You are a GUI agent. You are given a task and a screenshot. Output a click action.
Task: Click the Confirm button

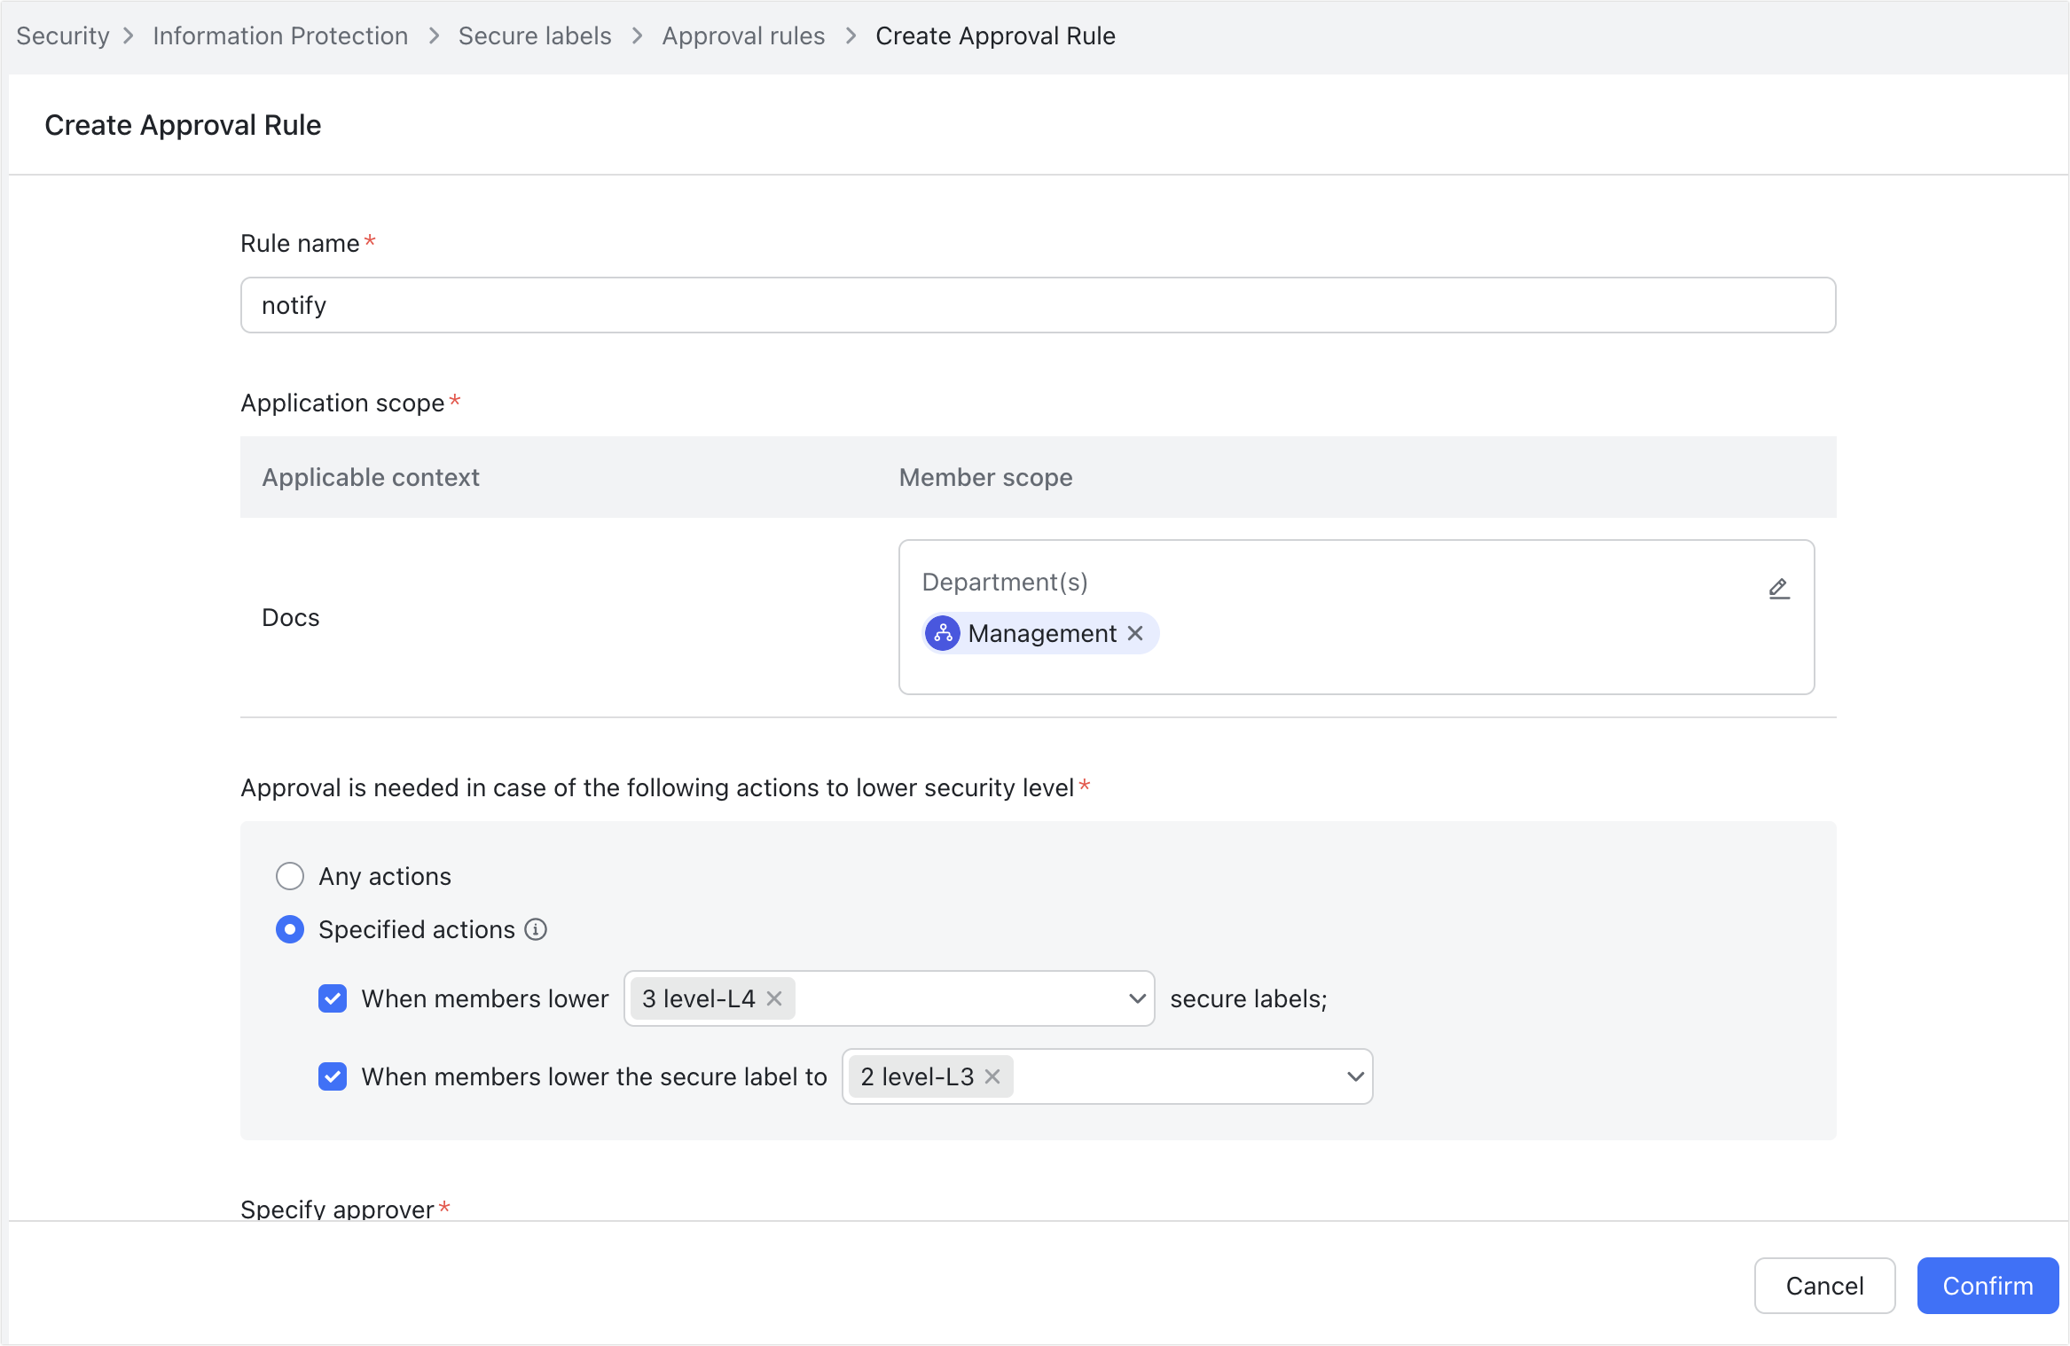click(1988, 1285)
